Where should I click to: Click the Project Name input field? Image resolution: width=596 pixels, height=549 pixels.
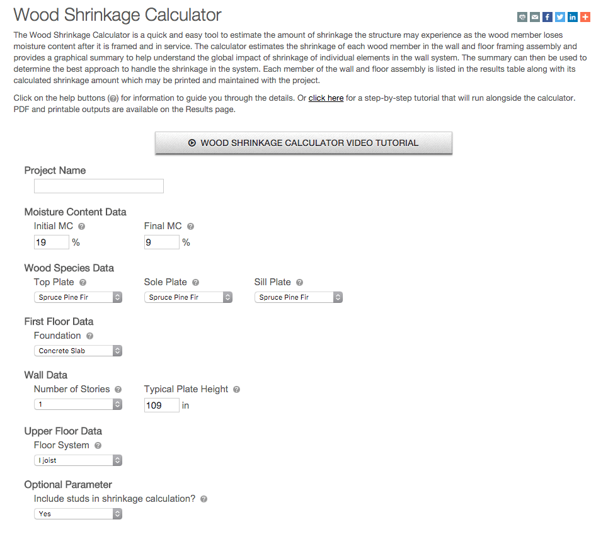click(x=98, y=186)
